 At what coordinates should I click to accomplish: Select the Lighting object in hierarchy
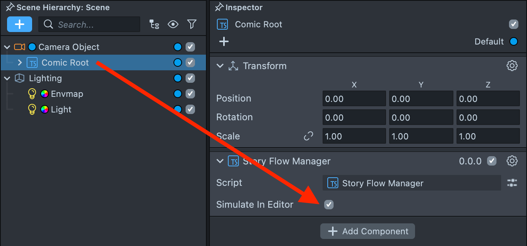pyautogui.click(x=45, y=78)
